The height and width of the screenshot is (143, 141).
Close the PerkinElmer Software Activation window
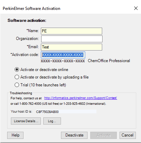pos(136,8)
